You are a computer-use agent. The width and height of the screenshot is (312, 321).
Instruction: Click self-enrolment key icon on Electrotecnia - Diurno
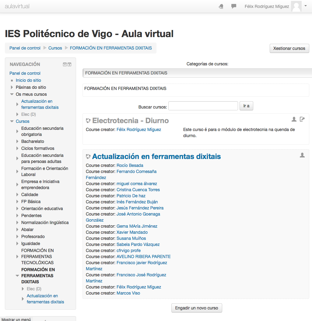coord(302,119)
